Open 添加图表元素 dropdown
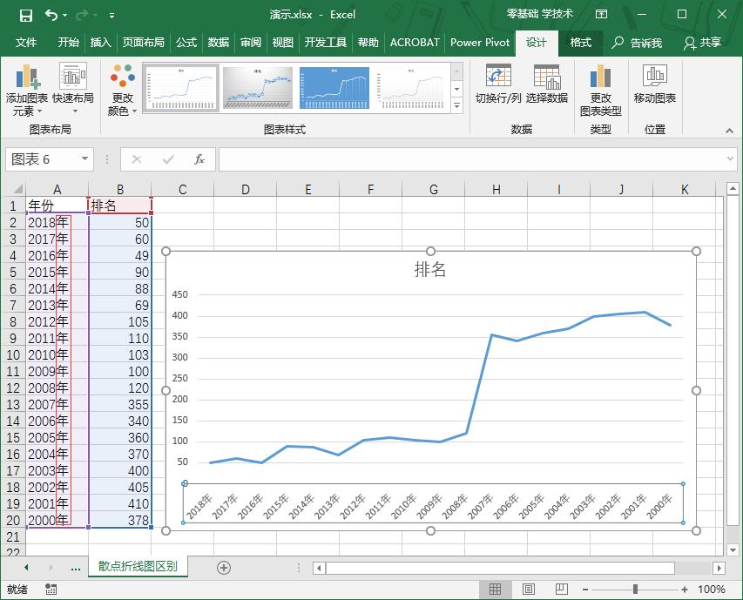Screen dimensions: 743x600 click(x=27, y=90)
